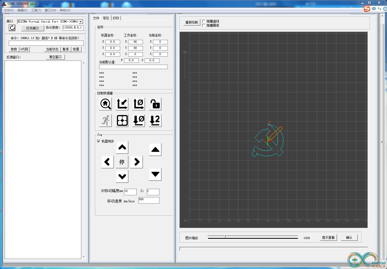Viewport: 387px width, 269px height.
Task: Jog X axis left with chevron
Action: [107, 162]
